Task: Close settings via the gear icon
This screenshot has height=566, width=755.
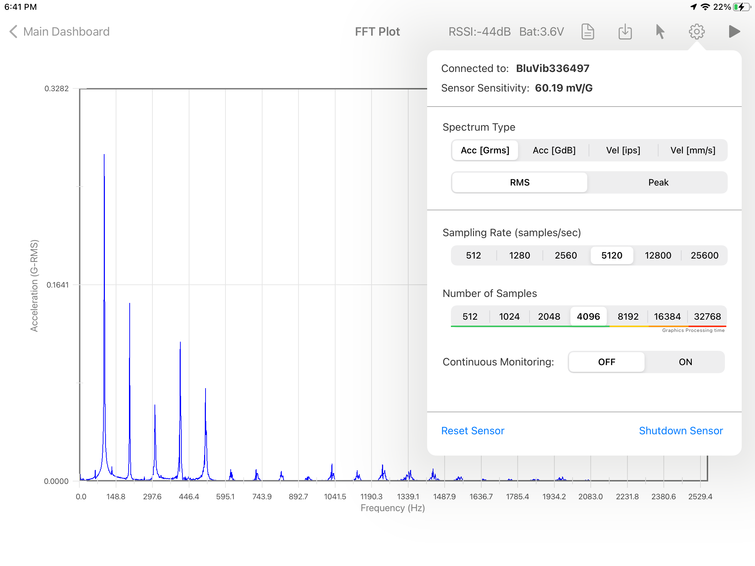Action: (697, 32)
